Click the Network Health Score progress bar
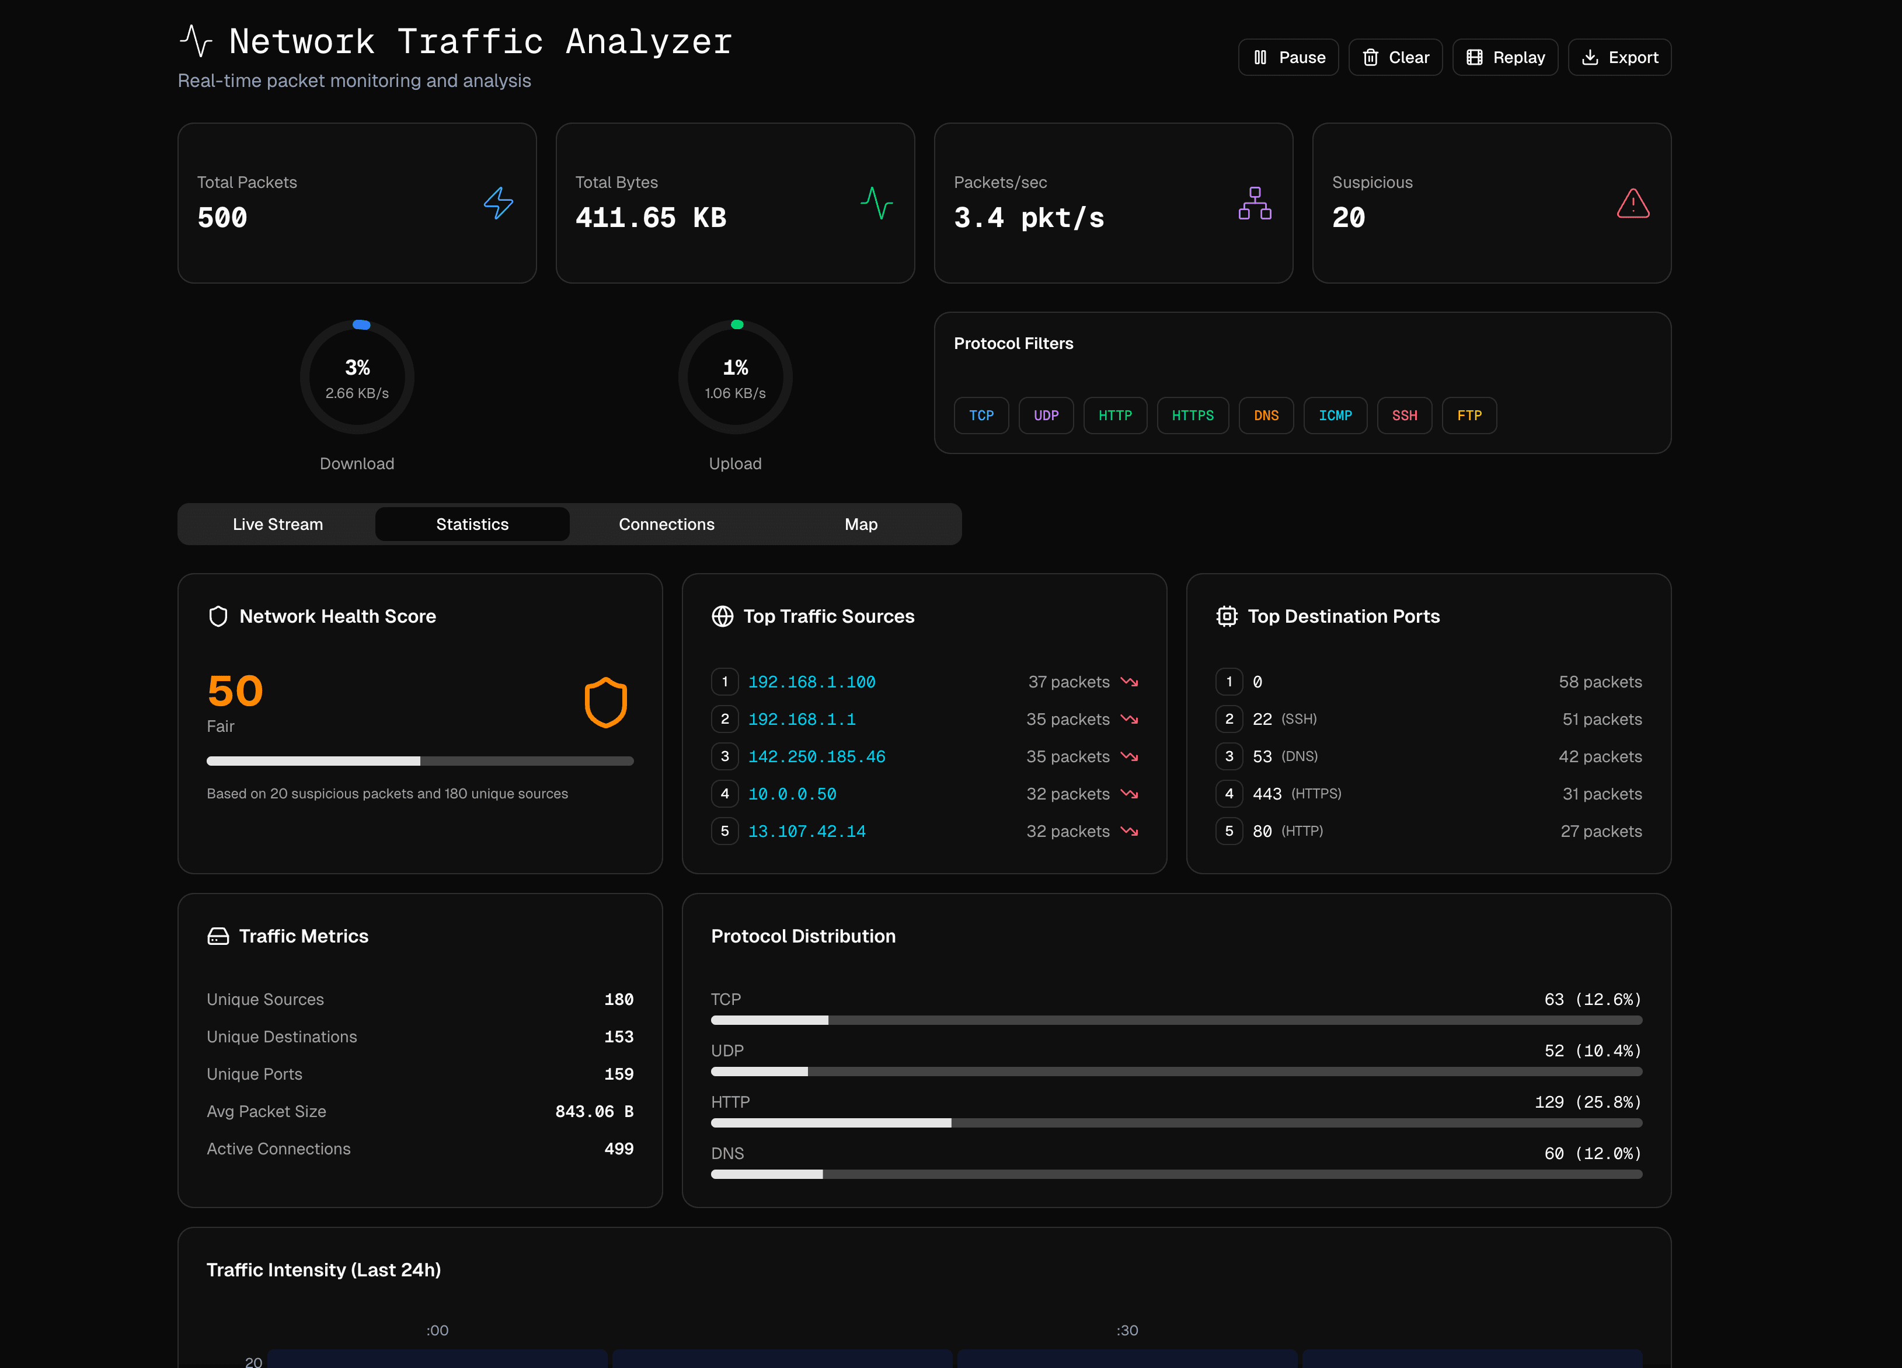The height and width of the screenshot is (1368, 1902). [x=419, y=761]
